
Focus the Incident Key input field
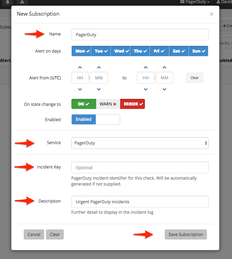(x=140, y=167)
